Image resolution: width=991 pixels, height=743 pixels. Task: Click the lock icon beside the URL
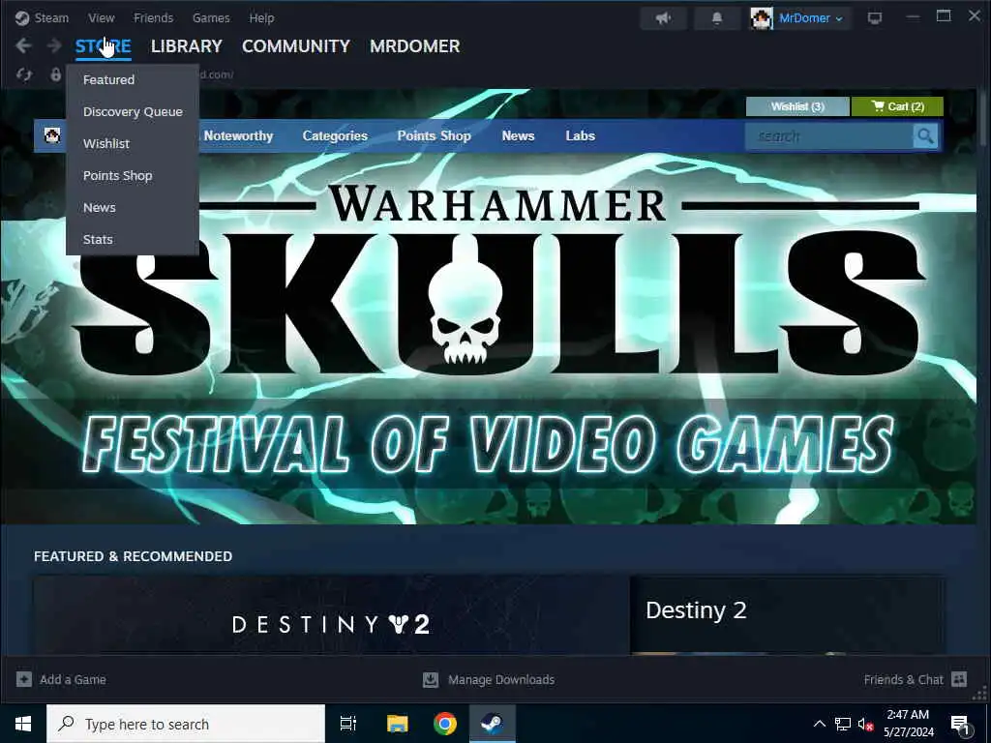[x=55, y=74]
